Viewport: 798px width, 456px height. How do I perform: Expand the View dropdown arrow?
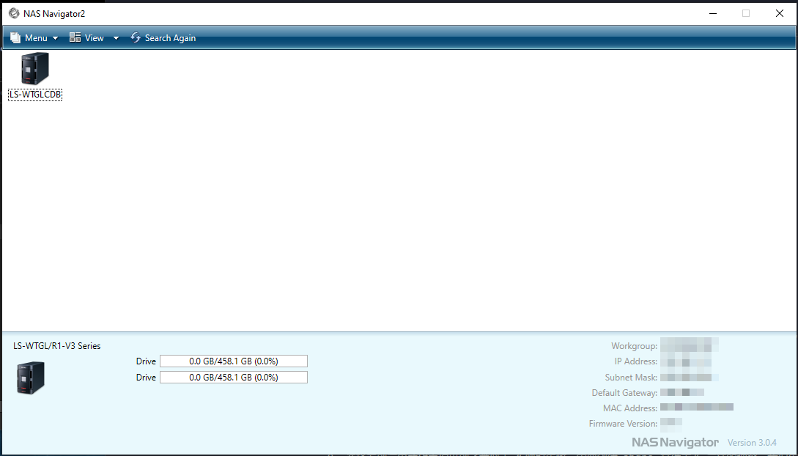(x=116, y=39)
